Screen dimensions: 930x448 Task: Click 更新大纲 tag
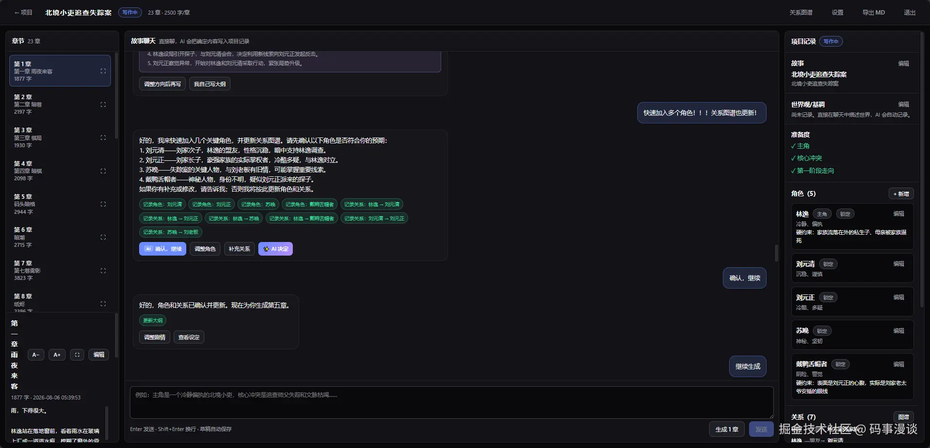pyautogui.click(x=153, y=321)
